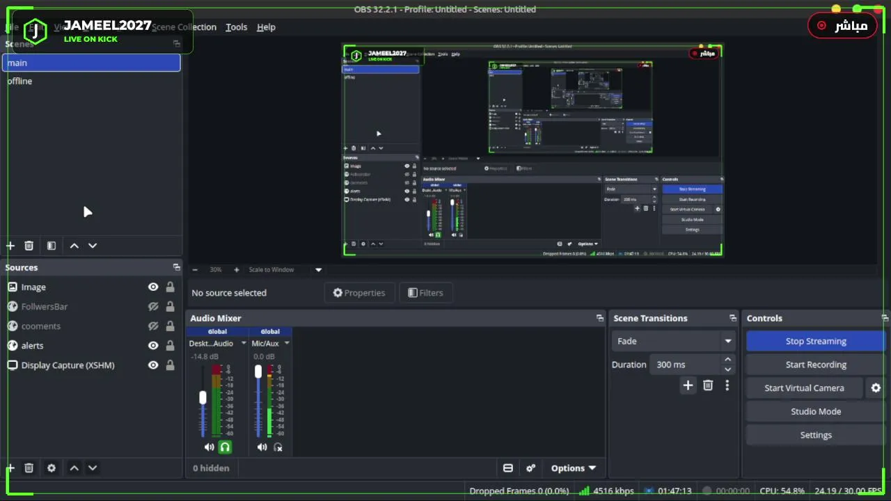Disable Desktop Audio monitoring headphone toggle
891x501 pixels.
point(225,447)
